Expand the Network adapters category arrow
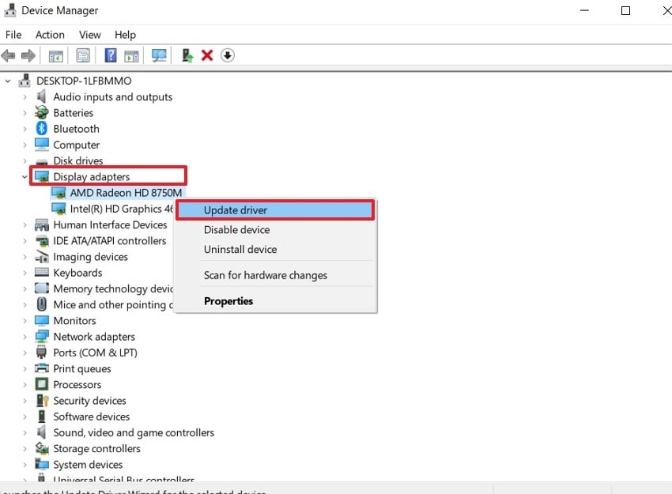Image resolution: width=672 pixels, height=494 pixels. click(x=25, y=337)
